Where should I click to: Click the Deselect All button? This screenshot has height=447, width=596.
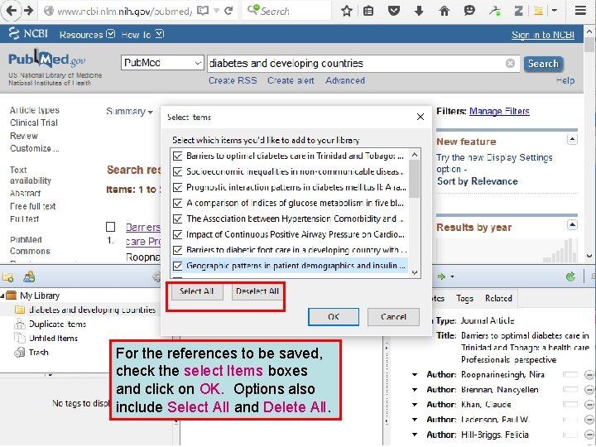pyautogui.click(x=257, y=291)
